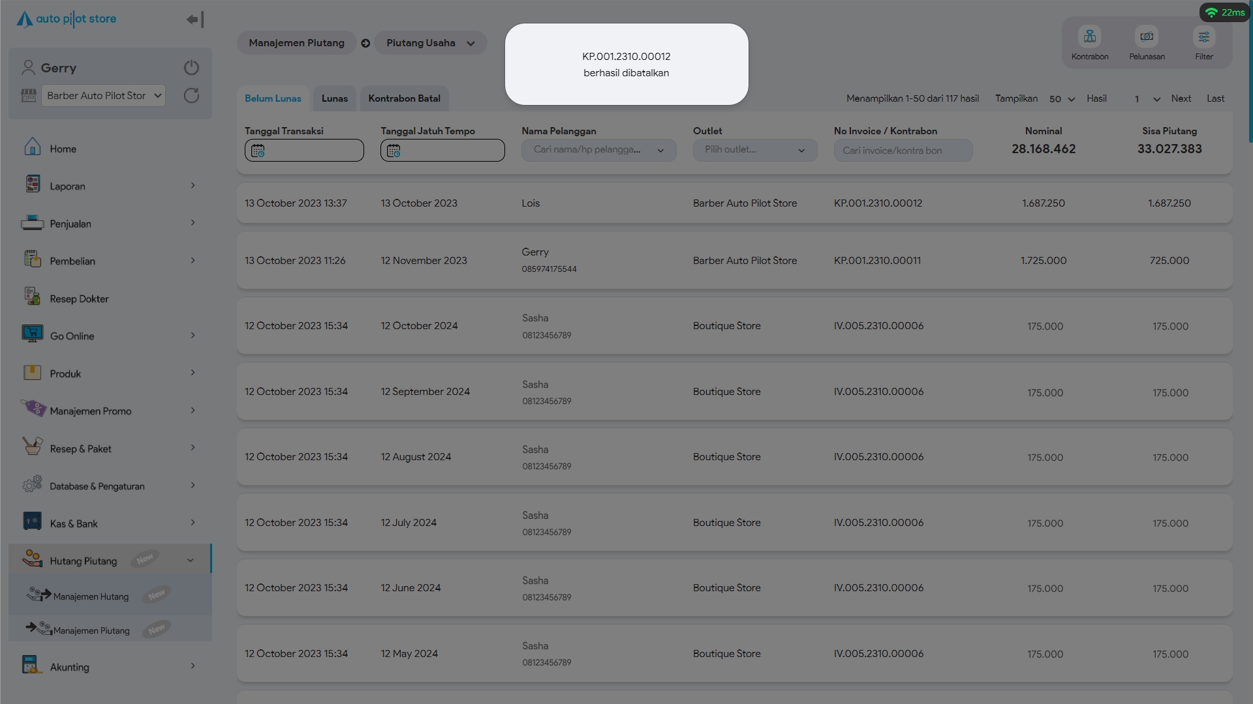The height and width of the screenshot is (704, 1253).
Task: Switch to the Lunas tab
Action: tap(334, 98)
